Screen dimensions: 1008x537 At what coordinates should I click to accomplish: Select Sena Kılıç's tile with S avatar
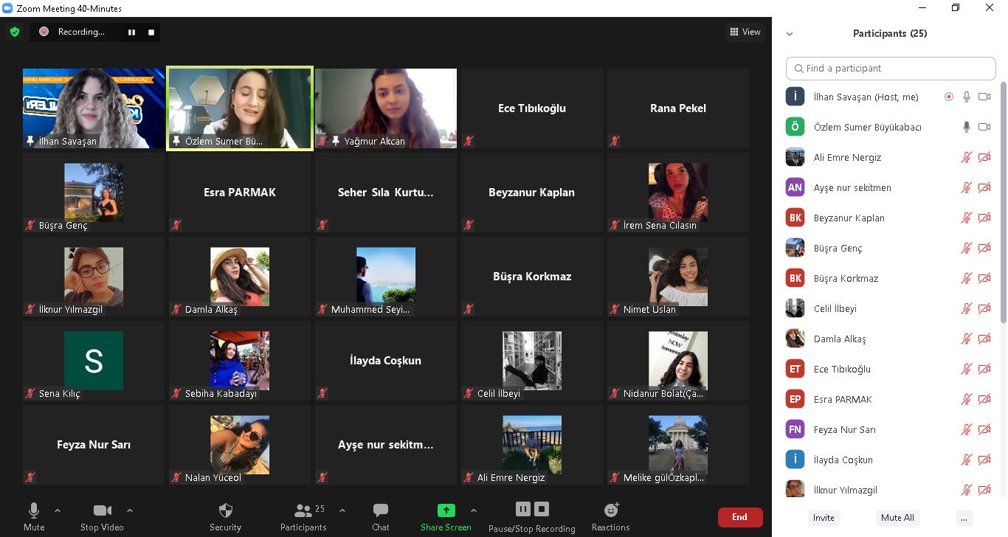94,361
